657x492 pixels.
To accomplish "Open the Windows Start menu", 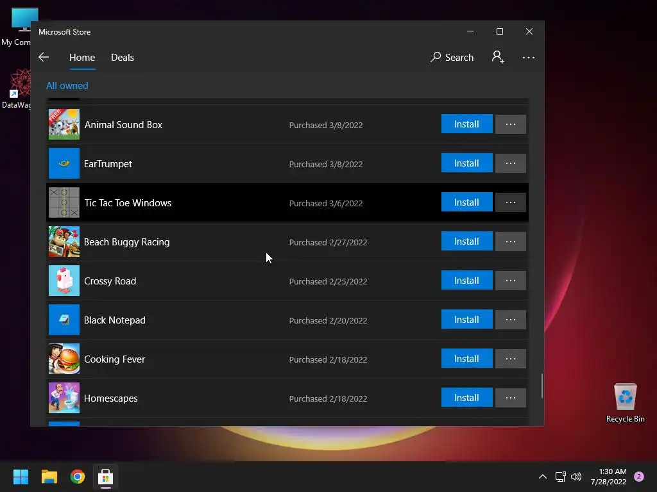I will pyautogui.click(x=21, y=477).
